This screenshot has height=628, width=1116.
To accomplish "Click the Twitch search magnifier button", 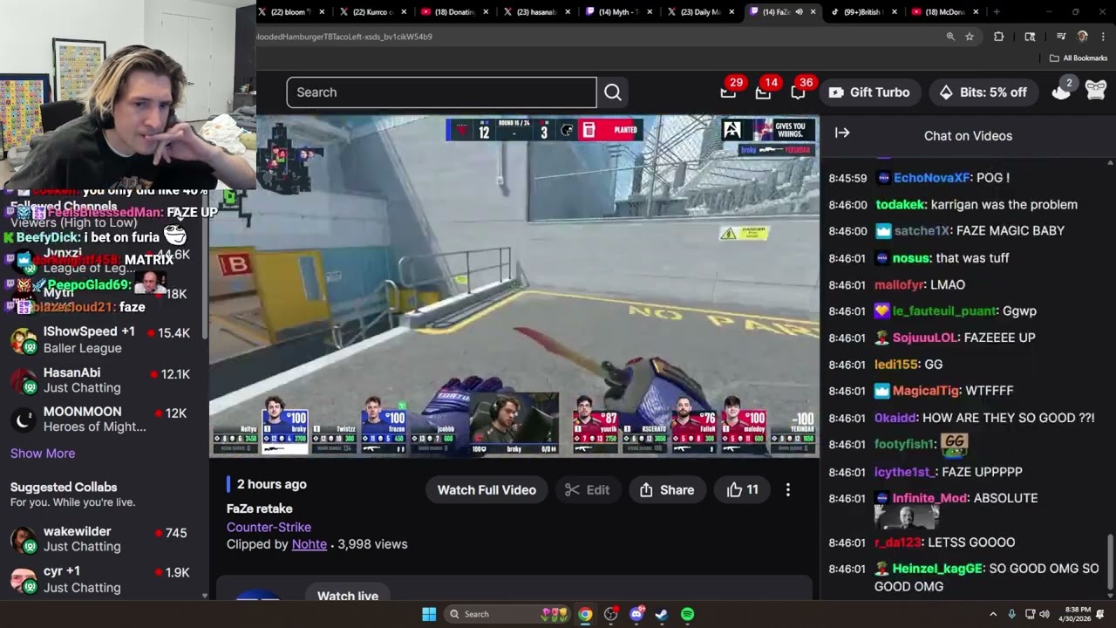I will tap(613, 92).
